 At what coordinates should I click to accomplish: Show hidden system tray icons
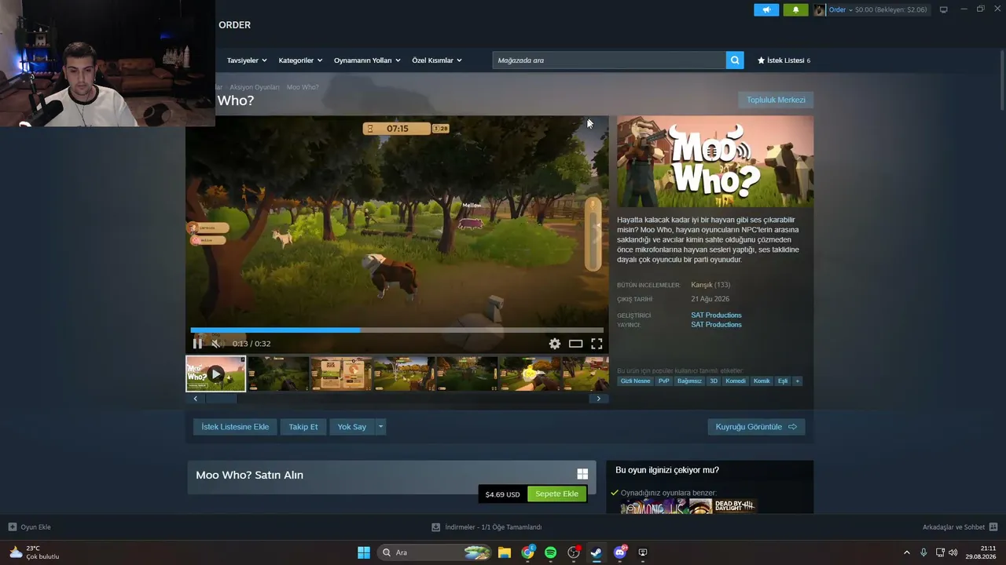tap(907, 552)
